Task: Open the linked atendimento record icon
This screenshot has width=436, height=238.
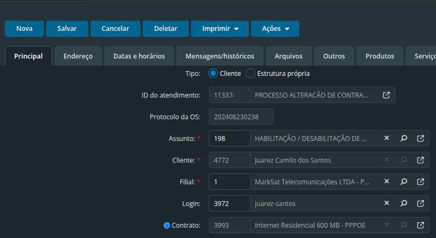Action: point(386,95)
